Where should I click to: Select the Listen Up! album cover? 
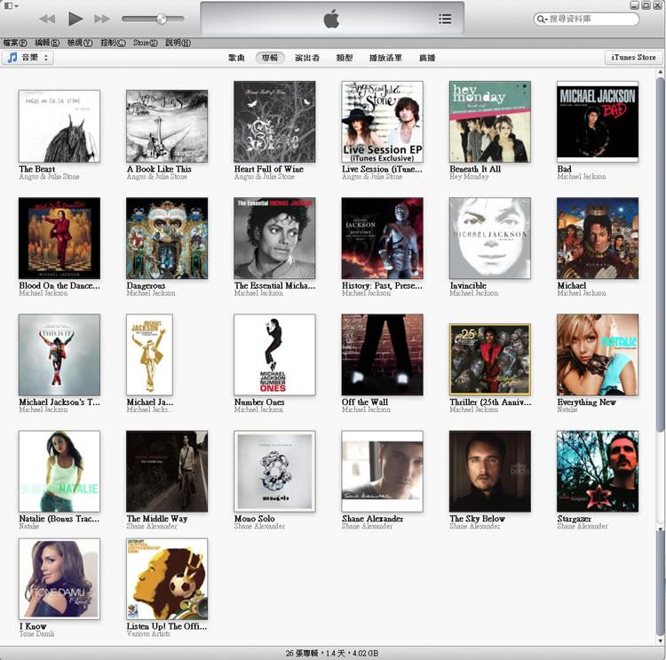[167, 579]
